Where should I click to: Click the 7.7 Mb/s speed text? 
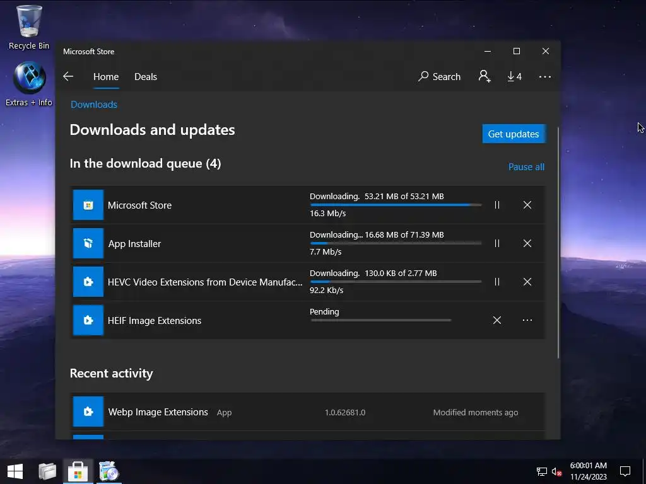[326, 251]
